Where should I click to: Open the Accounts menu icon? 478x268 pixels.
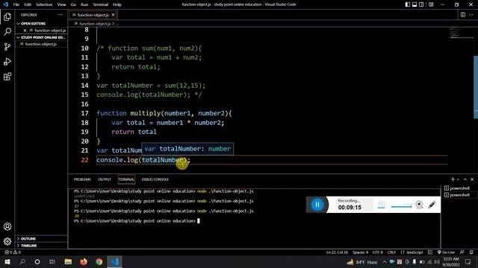[7, 226]
